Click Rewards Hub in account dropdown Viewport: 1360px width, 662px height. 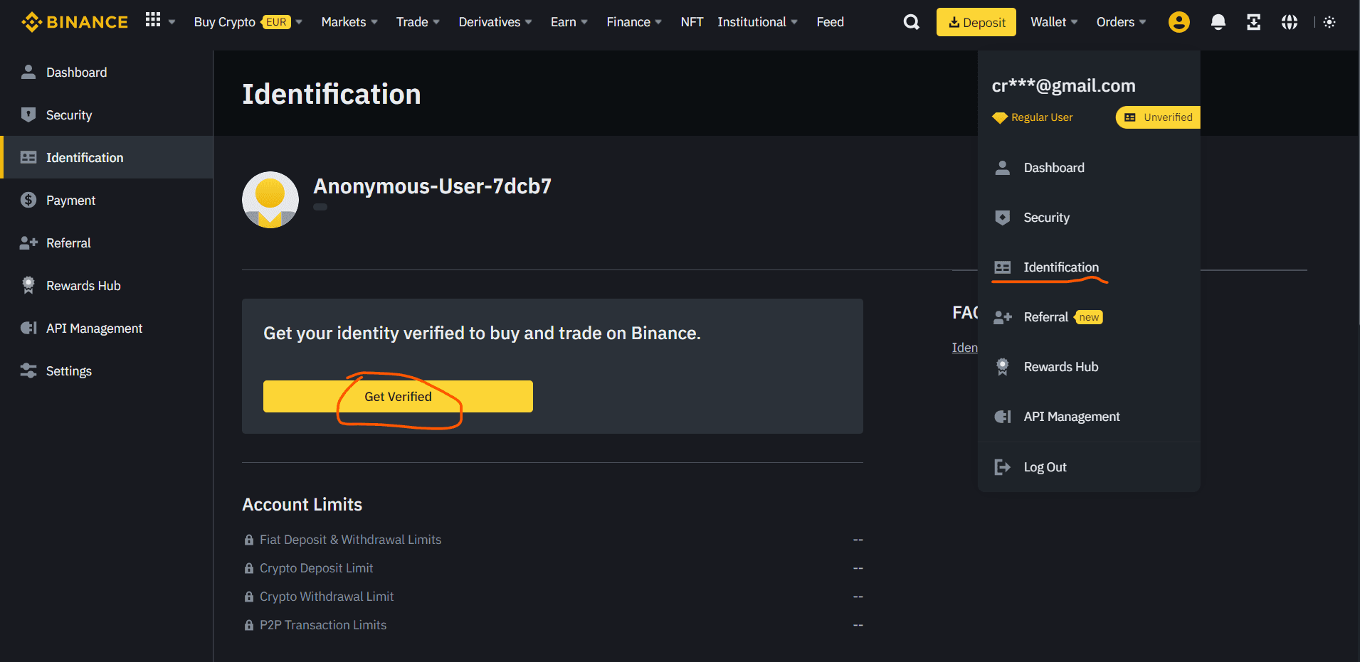(1089, 367)
